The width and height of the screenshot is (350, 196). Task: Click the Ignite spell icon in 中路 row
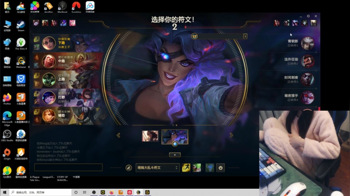coord(36,58)
